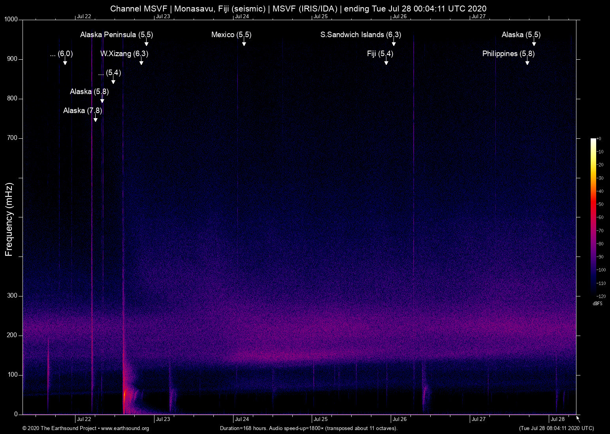Click the Frequency (mHz) axis title
The width and height of the screenshot is (610, 434).
(9, 219)
